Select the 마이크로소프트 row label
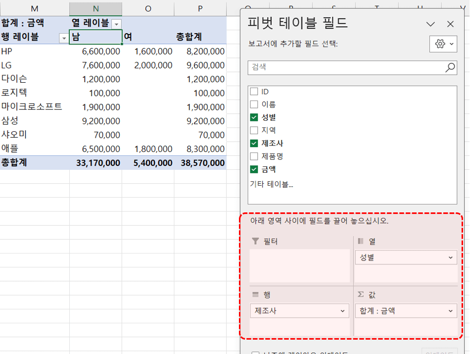 [x=35, y=107]
